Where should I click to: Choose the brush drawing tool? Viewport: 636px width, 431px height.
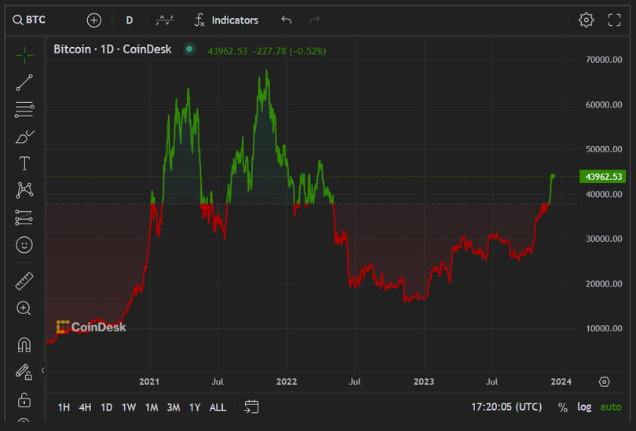tap(24, 137)
